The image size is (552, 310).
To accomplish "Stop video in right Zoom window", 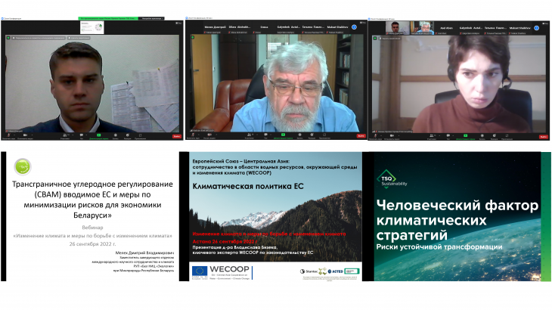I will pyautogui.click(x=392, y=135).
